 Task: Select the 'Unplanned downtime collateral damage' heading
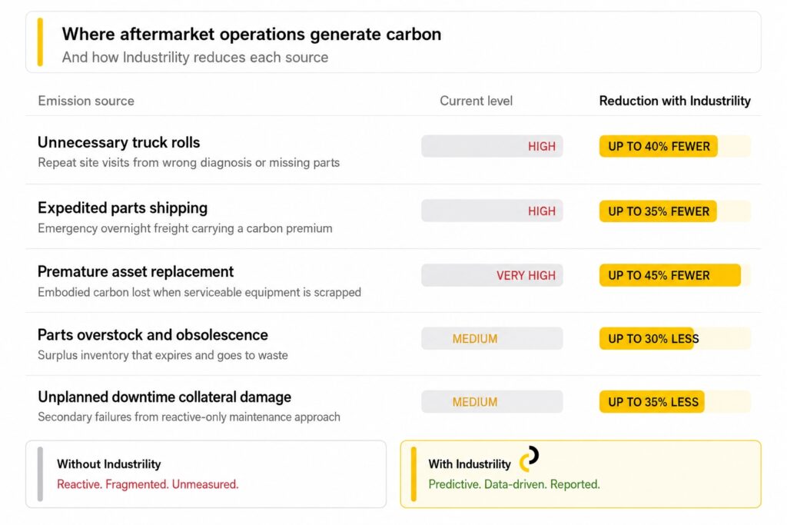[164, 397]
